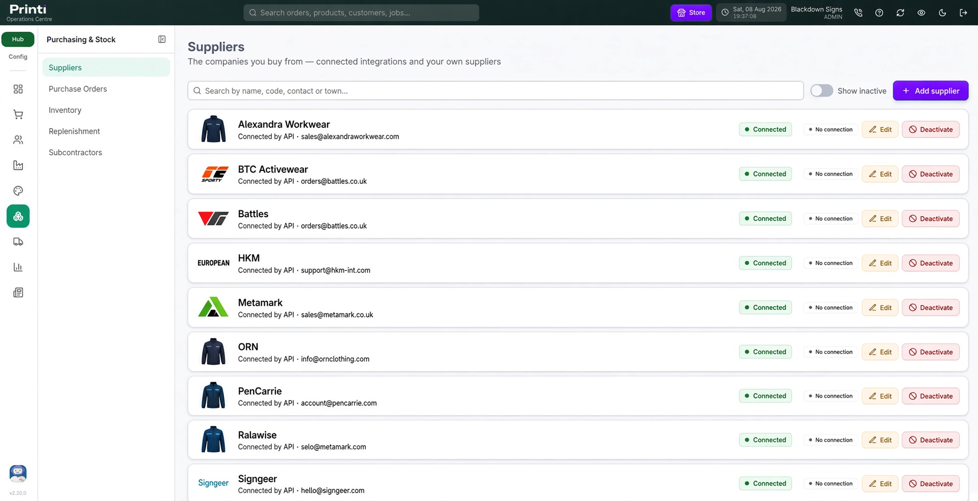The image size is (978, 501).
Task: Deactivate the Battles supplier
Action: [x=930, y=218]
